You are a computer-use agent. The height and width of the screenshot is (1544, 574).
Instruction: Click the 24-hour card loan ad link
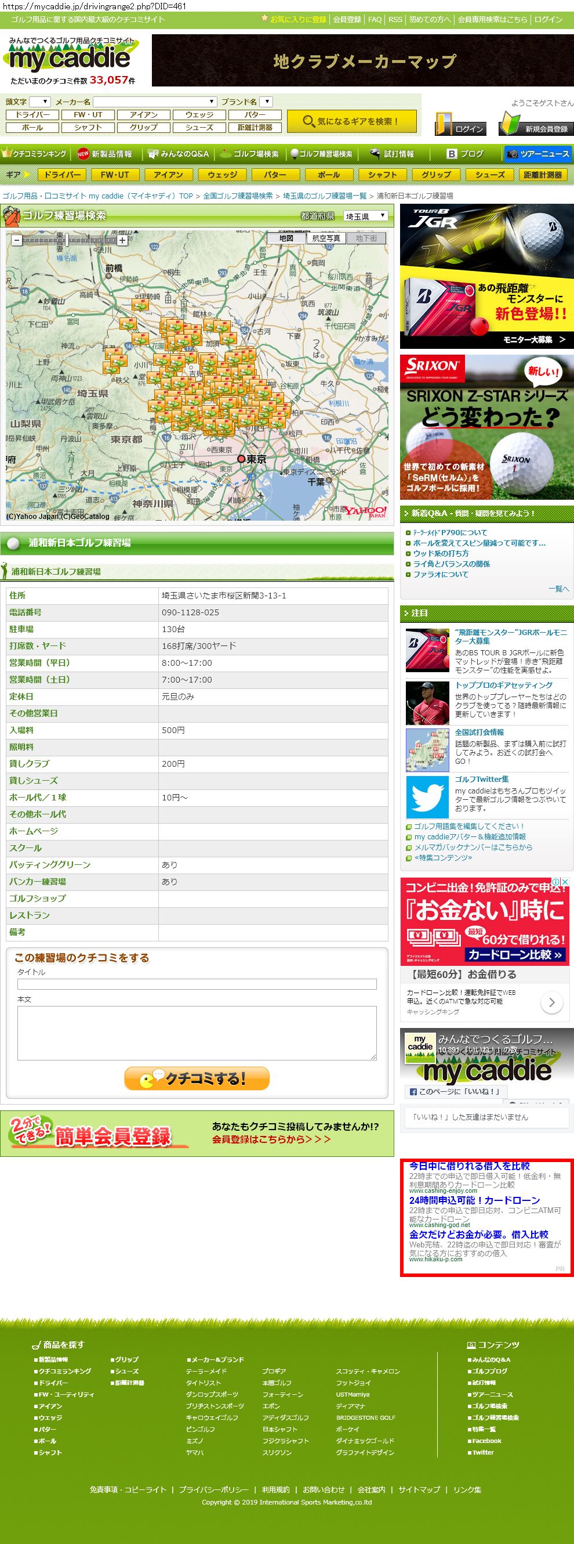tap(474, 1200)
